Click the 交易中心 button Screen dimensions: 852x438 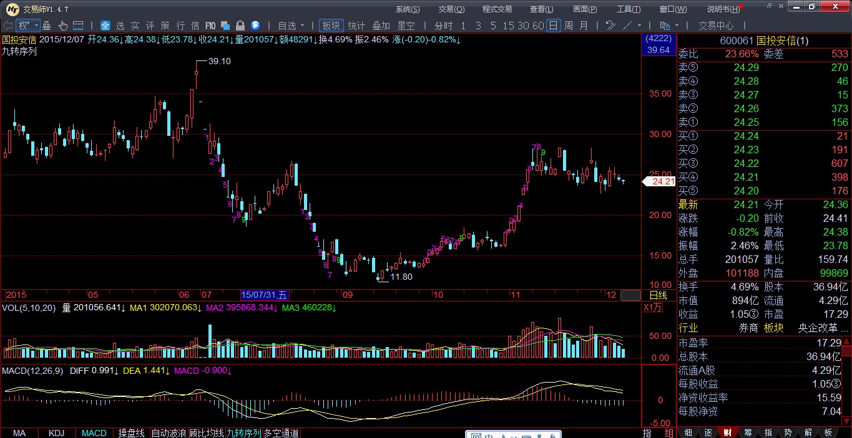(716, 26)
